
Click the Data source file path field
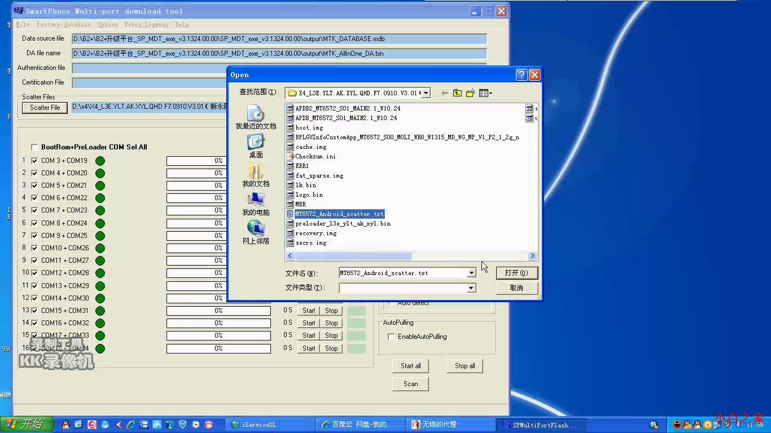[x=279, y=39]
